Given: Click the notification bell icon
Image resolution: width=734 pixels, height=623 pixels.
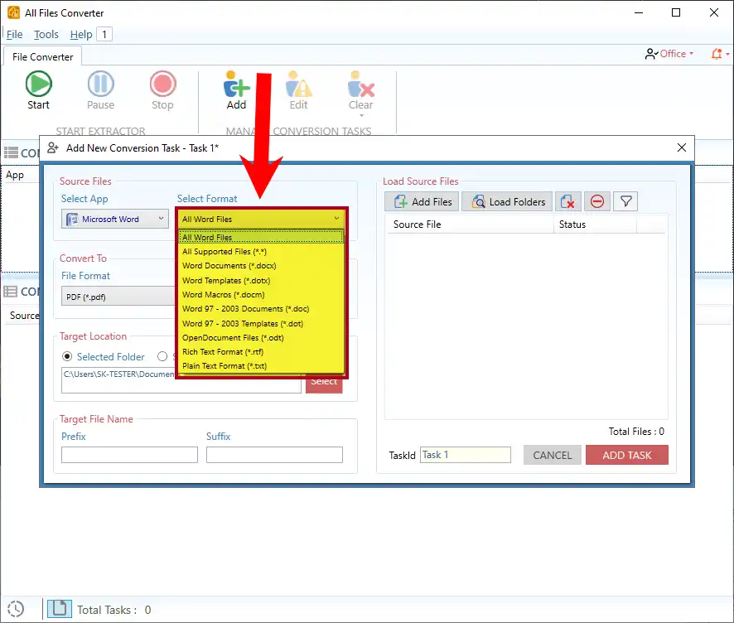Looking at the screenshot, I should [x=717, y=54].
